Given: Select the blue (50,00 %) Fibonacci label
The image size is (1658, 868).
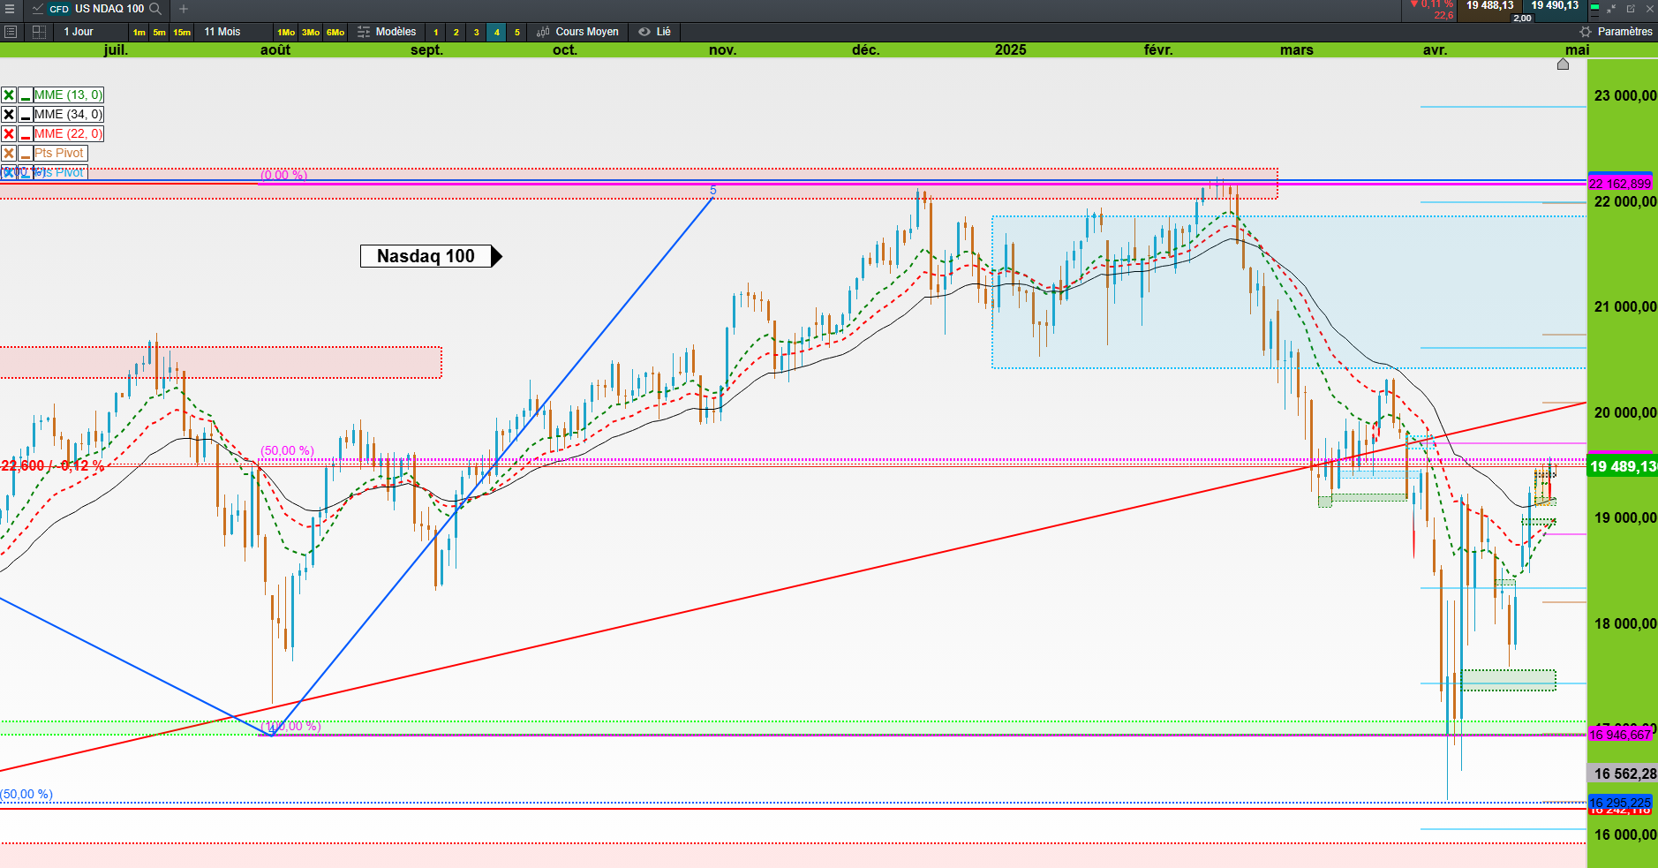Looking at the screenshot, I should click(26, 795).
